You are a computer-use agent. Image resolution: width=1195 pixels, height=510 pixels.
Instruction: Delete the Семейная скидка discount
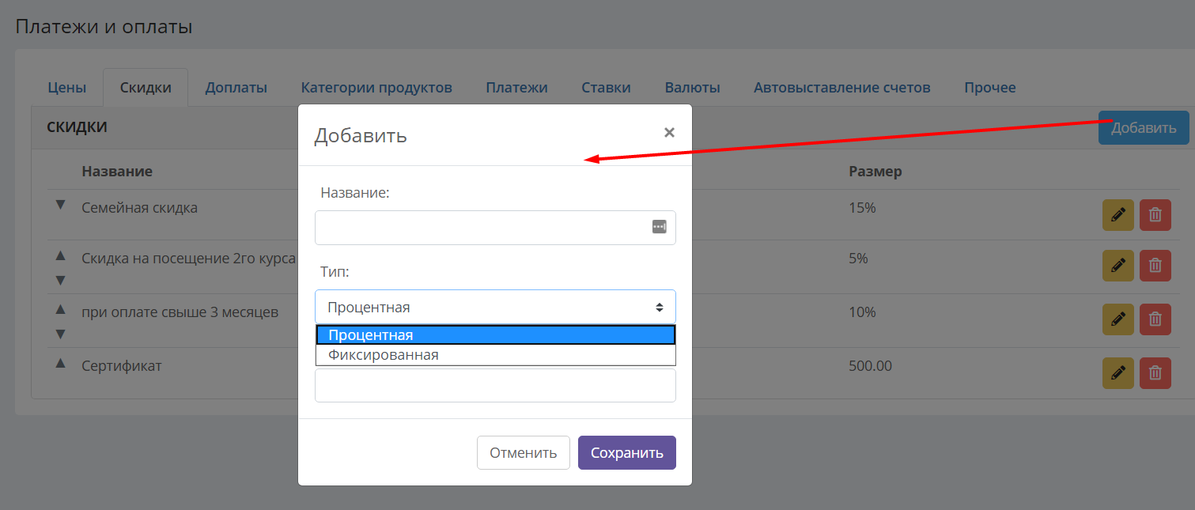(1155, 215)
